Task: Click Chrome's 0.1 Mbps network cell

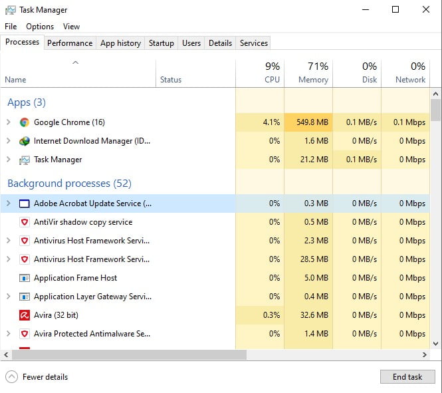Action: coord(405,122)
